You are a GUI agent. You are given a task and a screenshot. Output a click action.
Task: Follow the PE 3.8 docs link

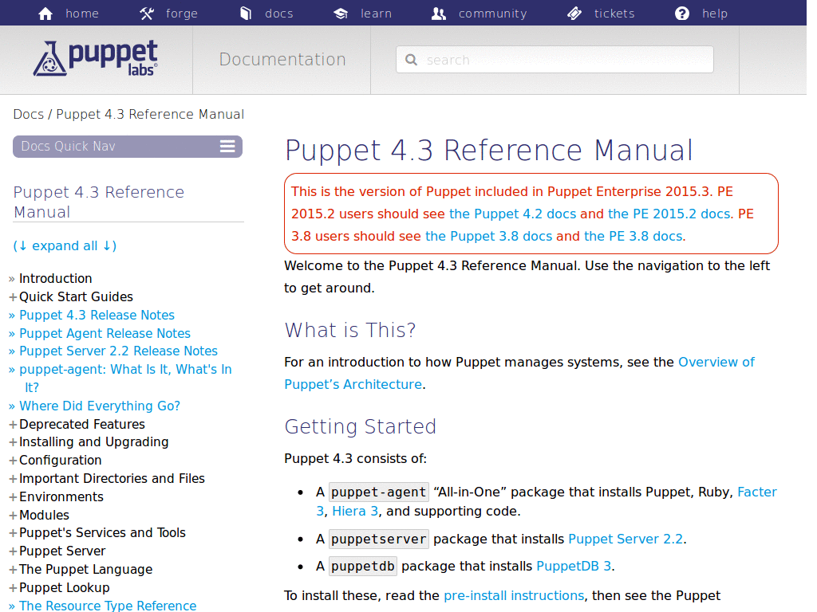point(633,236)
